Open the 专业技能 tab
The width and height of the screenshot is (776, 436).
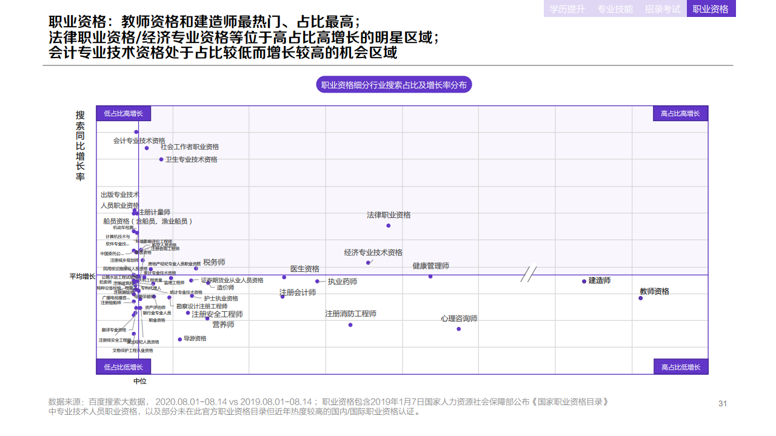tap(616, 9)
